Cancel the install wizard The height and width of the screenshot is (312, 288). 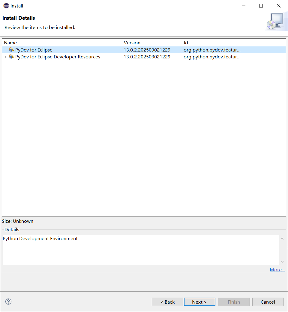coord(268,302)
